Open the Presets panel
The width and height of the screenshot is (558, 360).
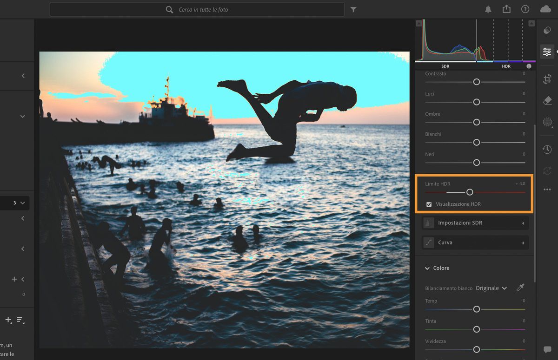pyautogui.click(x=547, y=30)
